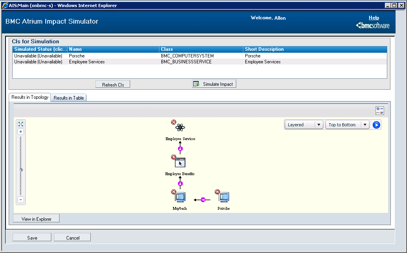Save the simulation
This screenshot has height=253, width=407.
tap(32, 238)
